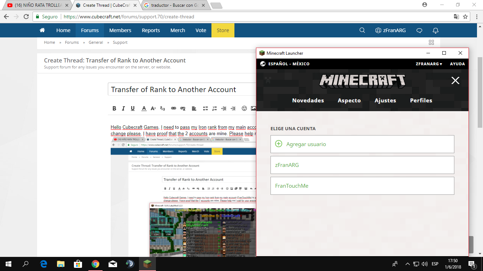
Task: Expand the ZFRANARG account dropdown in launcher
Action: point(429,64)
